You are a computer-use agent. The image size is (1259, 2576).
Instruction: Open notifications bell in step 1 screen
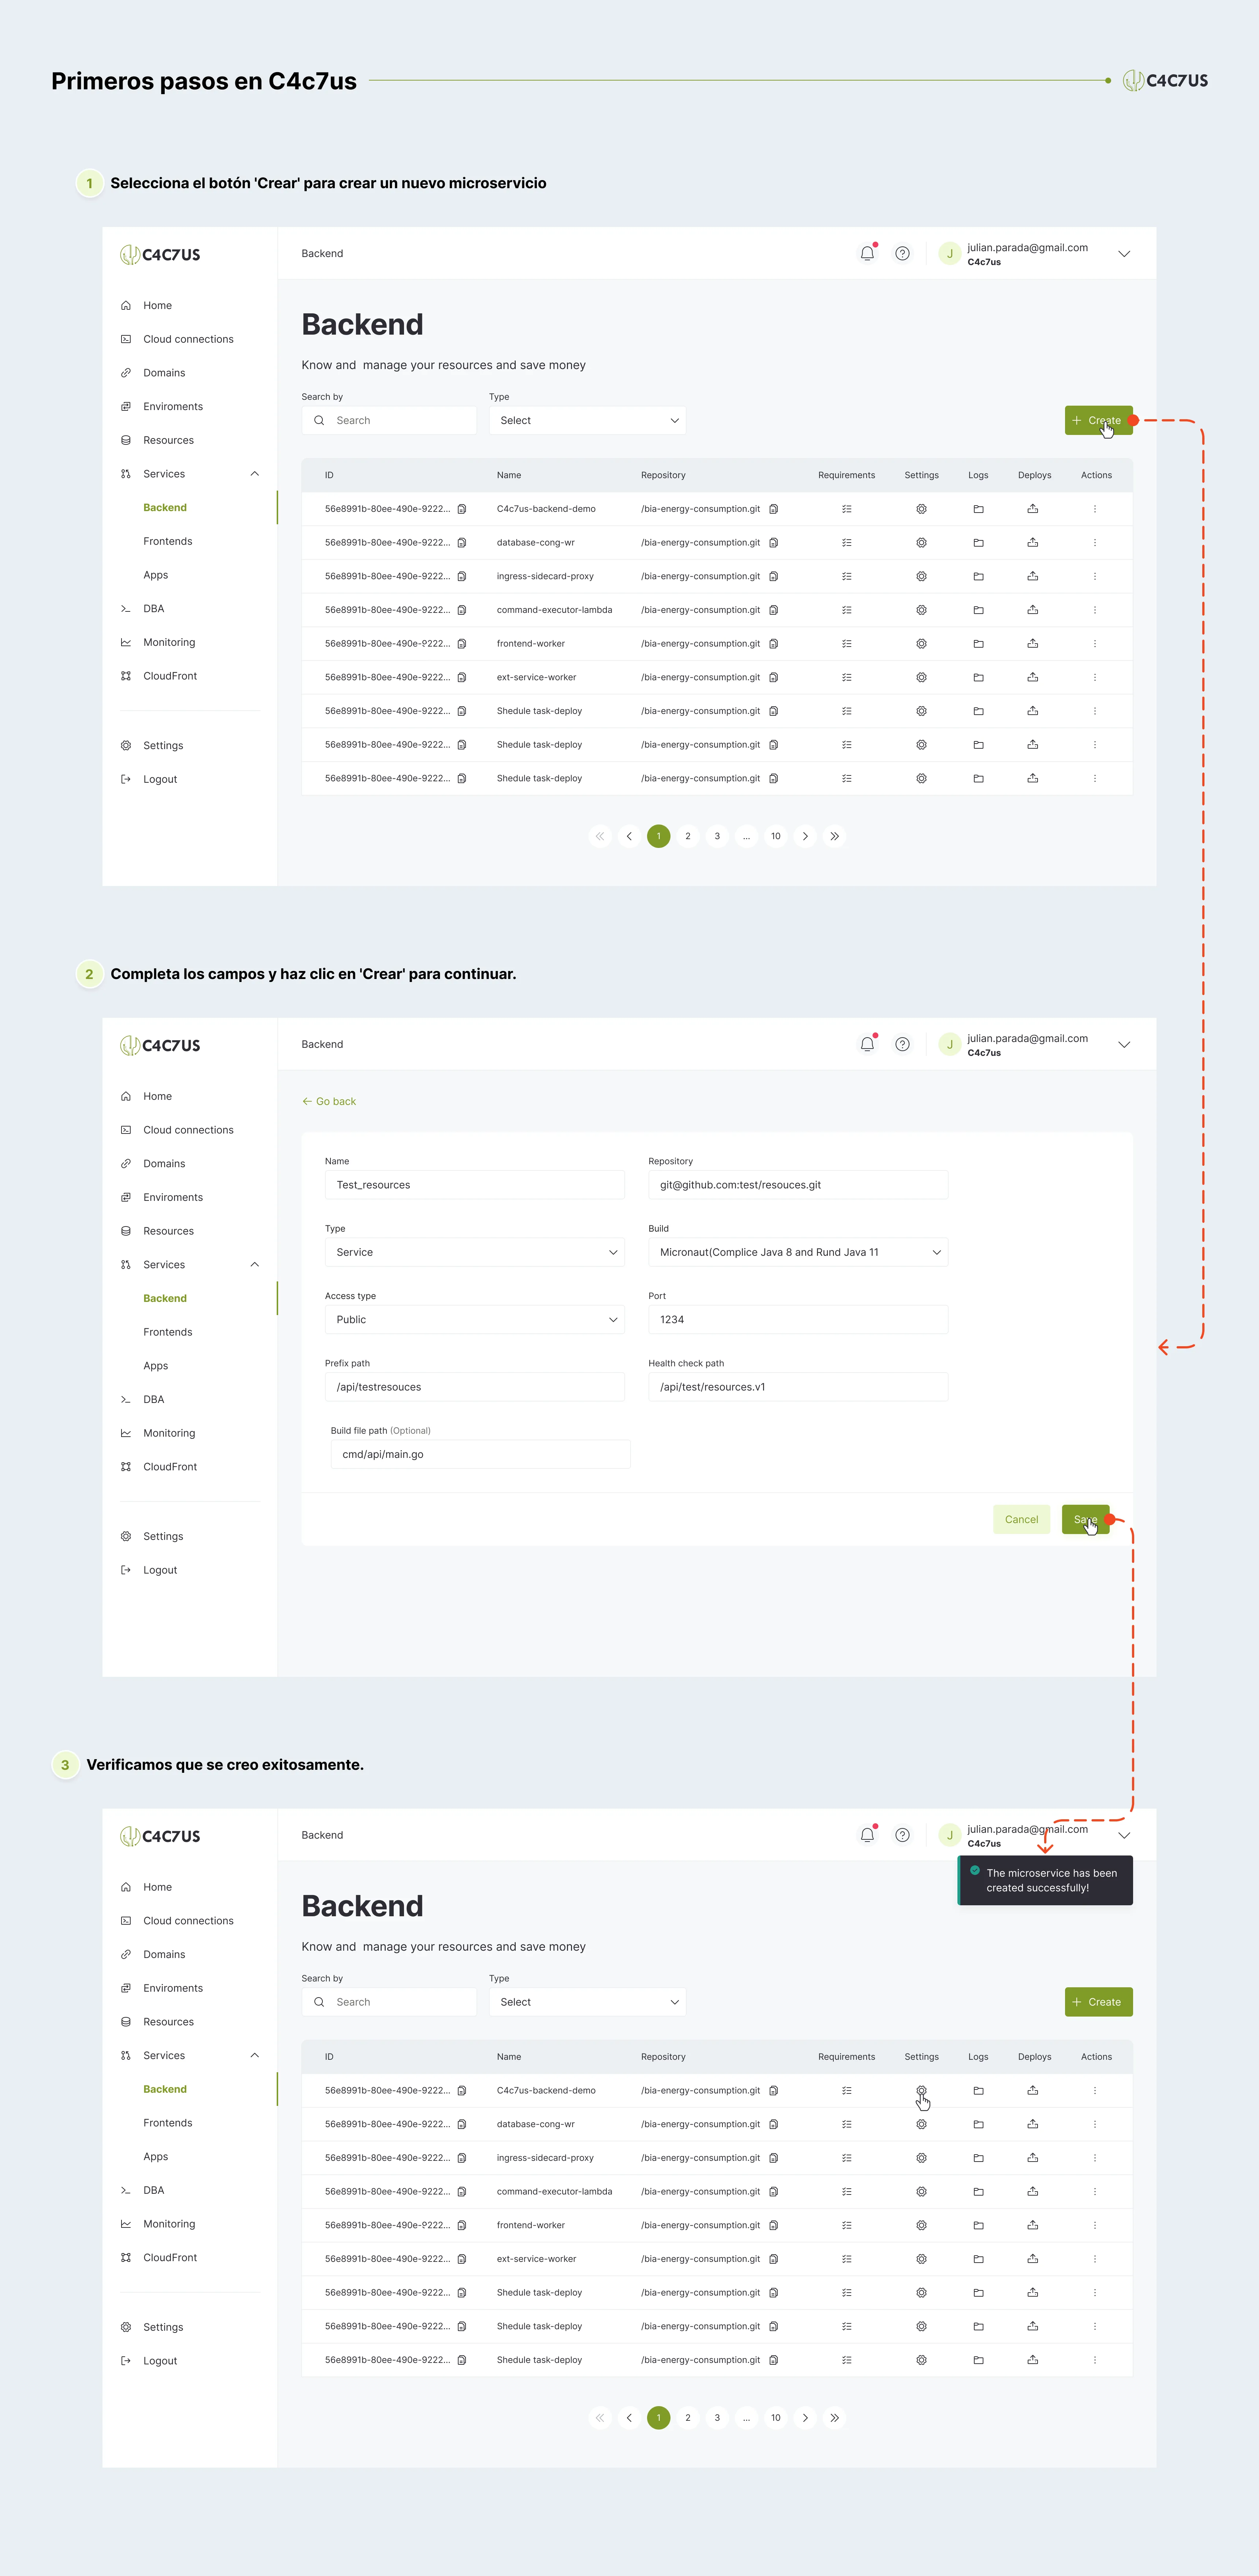click(867, 254)
